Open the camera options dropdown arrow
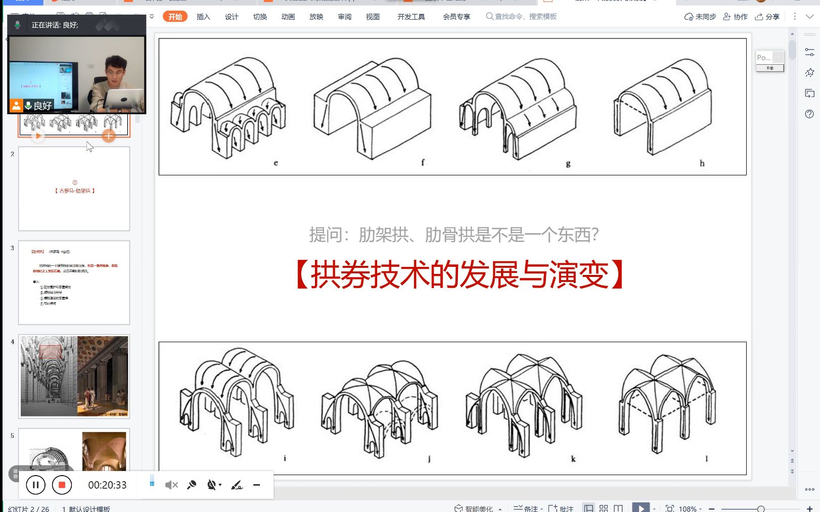The height and width of the screenshot is (512, 820). click(220, 485)
